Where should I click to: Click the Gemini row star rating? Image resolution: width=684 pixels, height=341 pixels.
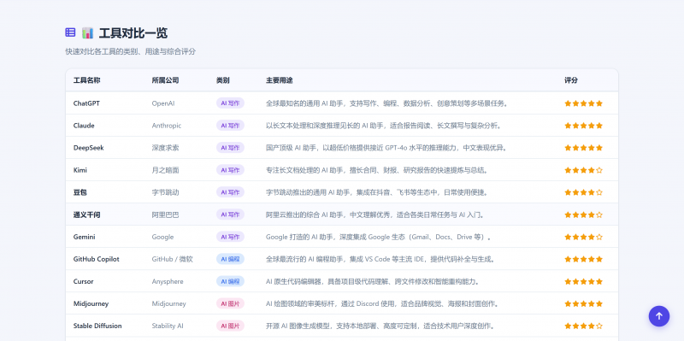pyautogui.click(x=583, y=237)
